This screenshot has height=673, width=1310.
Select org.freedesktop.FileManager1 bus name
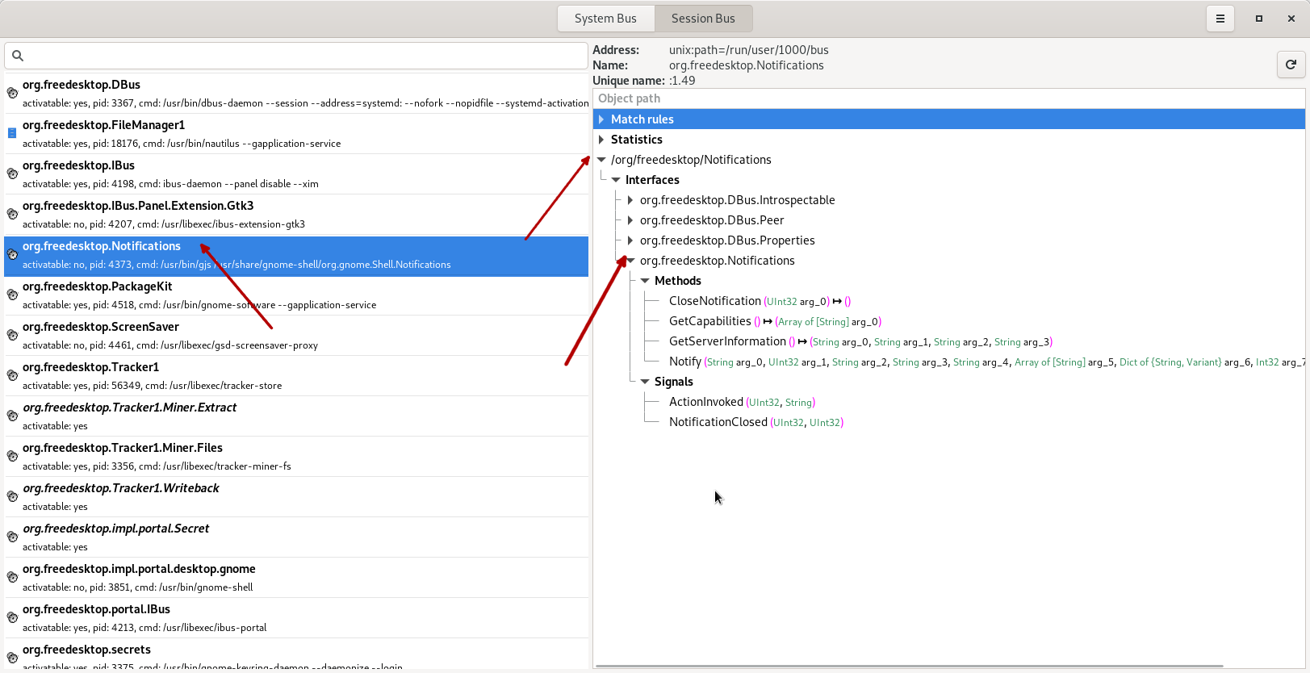pos(296,134)
